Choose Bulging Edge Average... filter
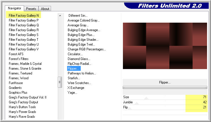Viewport: 211px width, 122px height. pyautogui.click(x=84, y=30)
